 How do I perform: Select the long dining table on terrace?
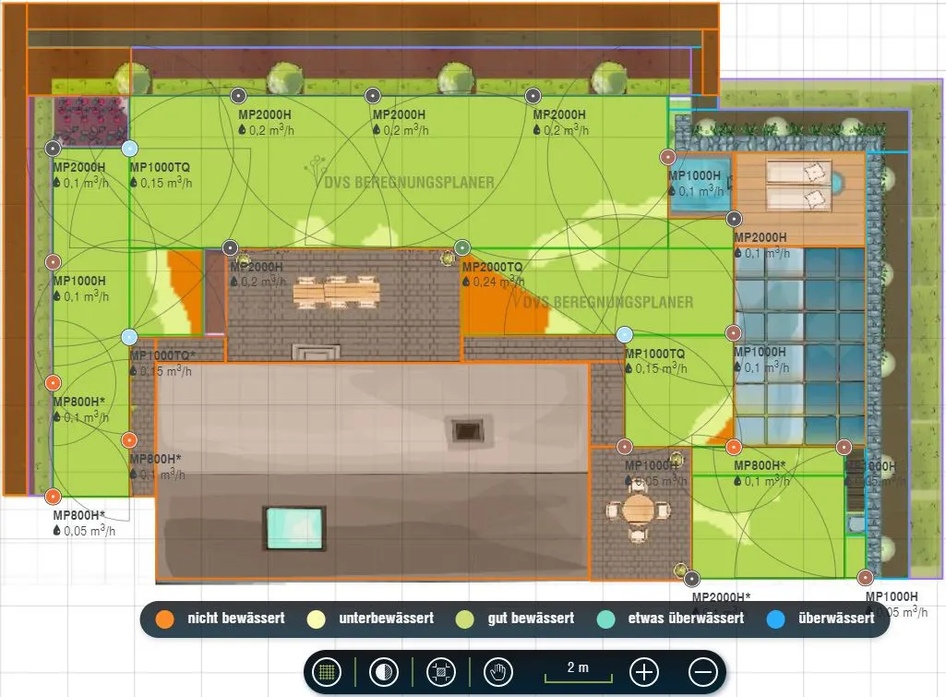(337, 293)
